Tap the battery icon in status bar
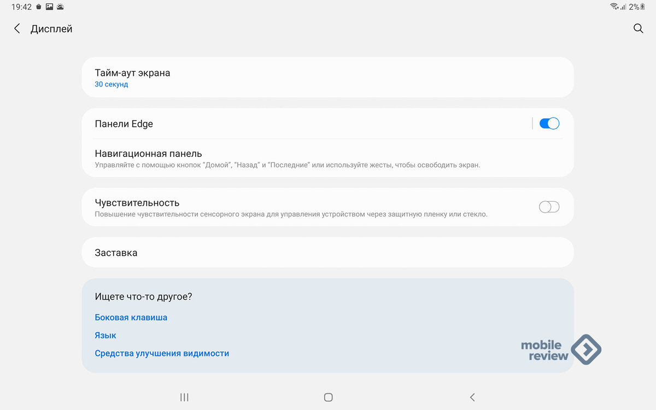656x410 pixels. coord(643,7)
